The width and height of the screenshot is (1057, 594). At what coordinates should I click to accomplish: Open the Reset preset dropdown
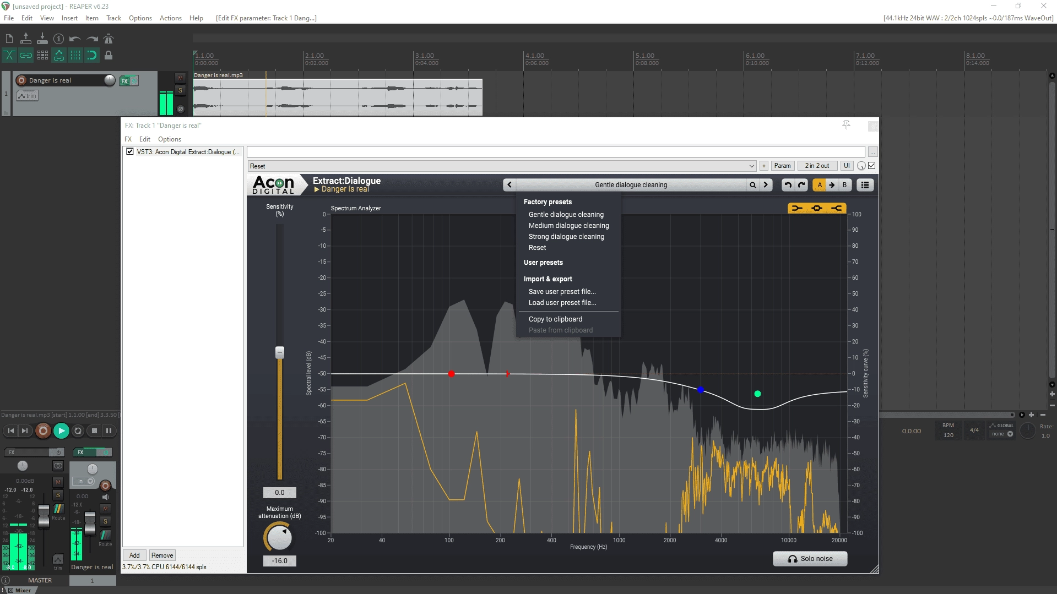tap(502, 166)
